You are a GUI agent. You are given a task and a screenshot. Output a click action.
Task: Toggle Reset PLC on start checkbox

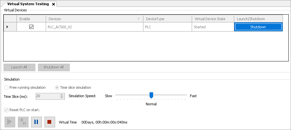6,110
